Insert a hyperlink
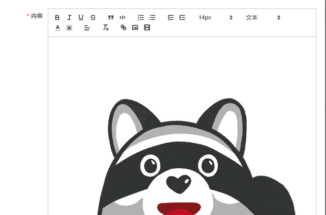This screenshot has width=326, height=215. (123, 27)
